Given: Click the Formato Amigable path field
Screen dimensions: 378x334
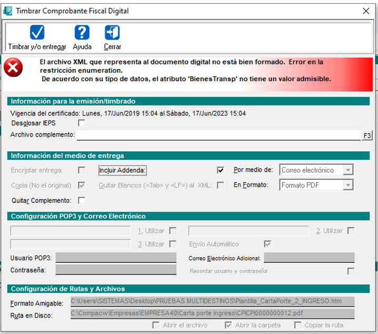Looking at the screenshot, I should (212, 301).
